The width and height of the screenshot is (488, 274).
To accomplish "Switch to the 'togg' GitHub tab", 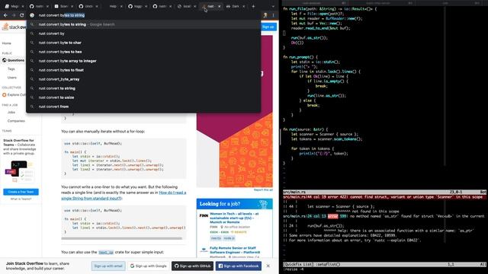I will (x=137, y=6).
